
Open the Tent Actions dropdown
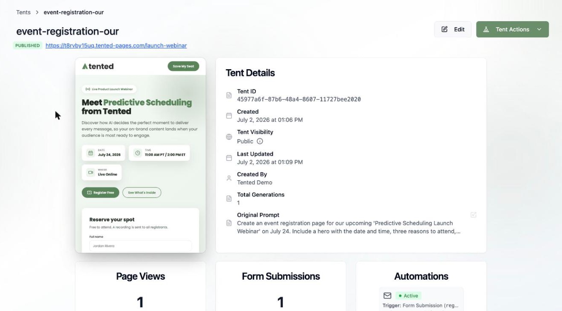coord(512,29)
